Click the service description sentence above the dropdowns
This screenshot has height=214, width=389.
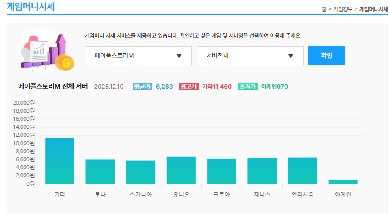coord(193,35)
